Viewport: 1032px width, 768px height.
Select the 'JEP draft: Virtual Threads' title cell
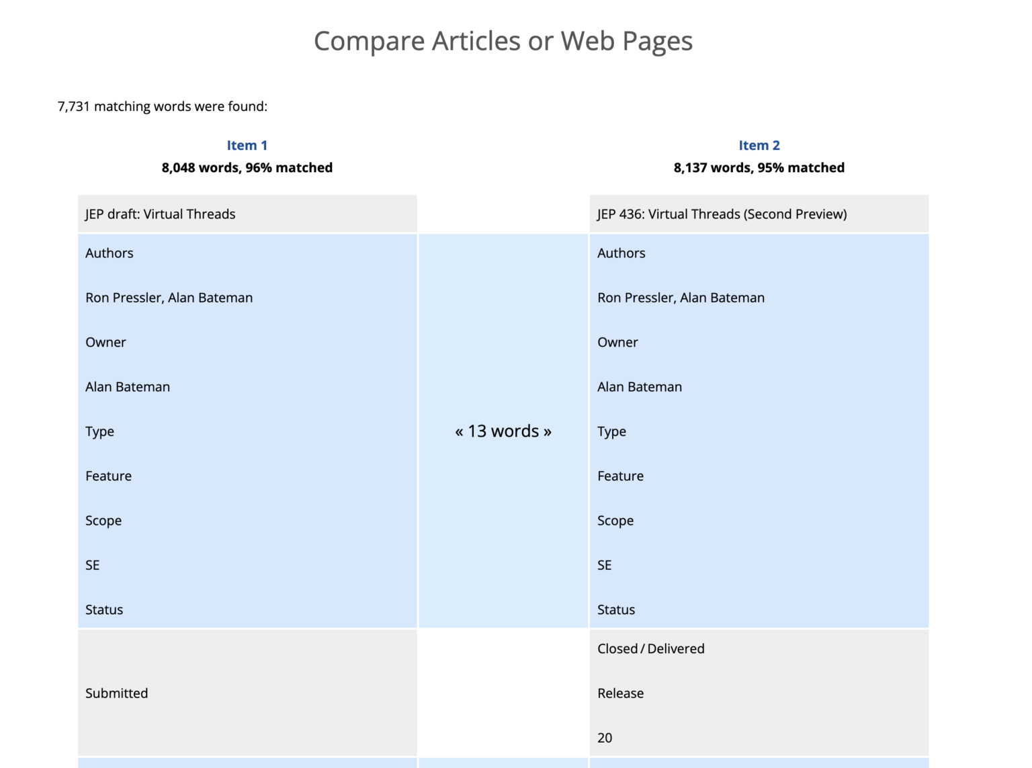click(160, 214)
